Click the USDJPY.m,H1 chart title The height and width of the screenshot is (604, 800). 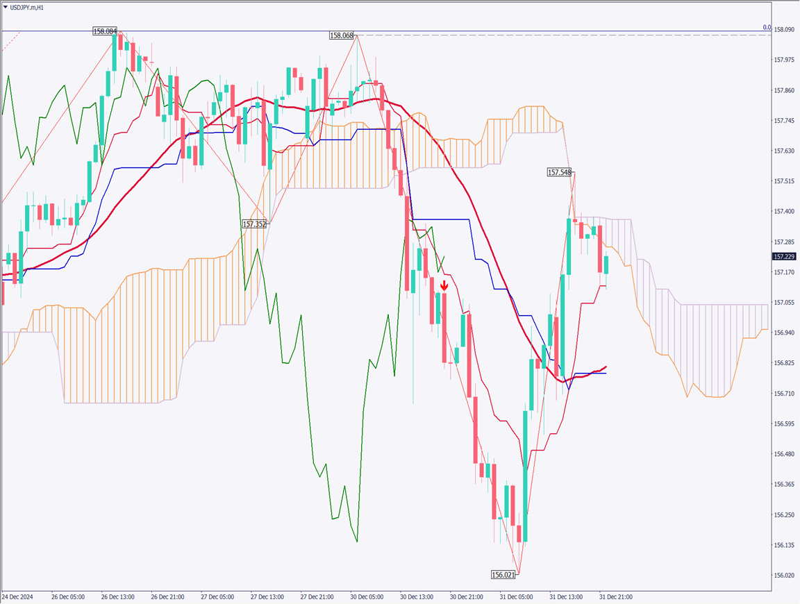click(x=26, y=7)
